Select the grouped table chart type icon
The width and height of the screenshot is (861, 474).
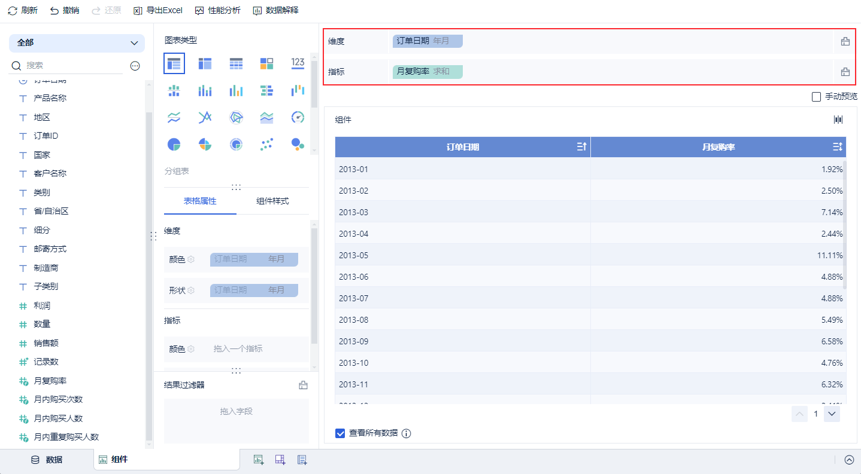coord(174,63)
